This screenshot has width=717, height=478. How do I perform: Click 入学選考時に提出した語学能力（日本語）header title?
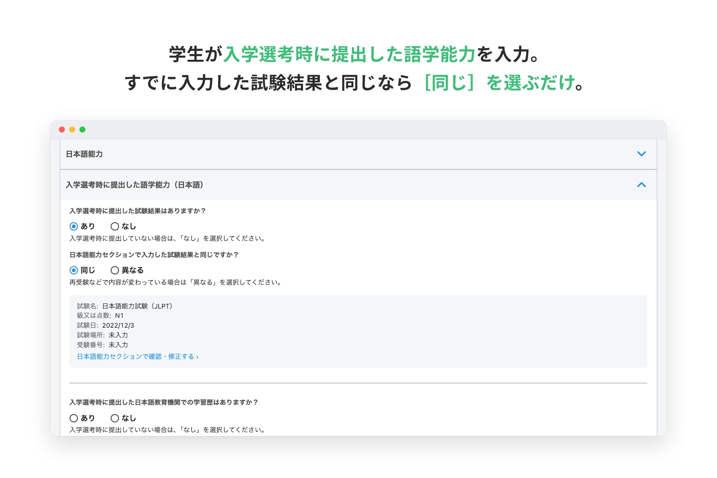(x=135, y=185)
